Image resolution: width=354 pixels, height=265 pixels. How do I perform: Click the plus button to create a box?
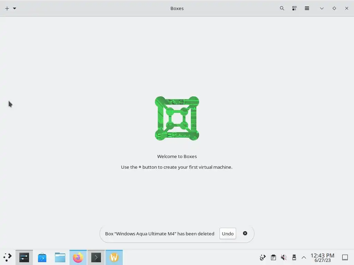click(x=7, y=8)
